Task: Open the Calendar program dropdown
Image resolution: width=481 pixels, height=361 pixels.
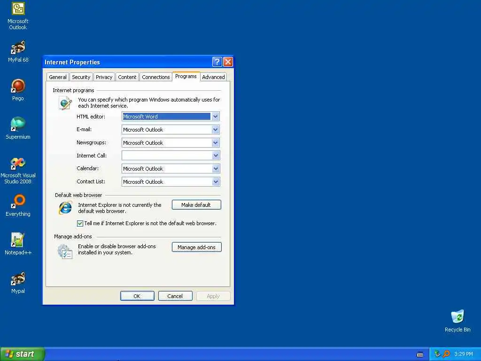Action: [x=215, y=169]
